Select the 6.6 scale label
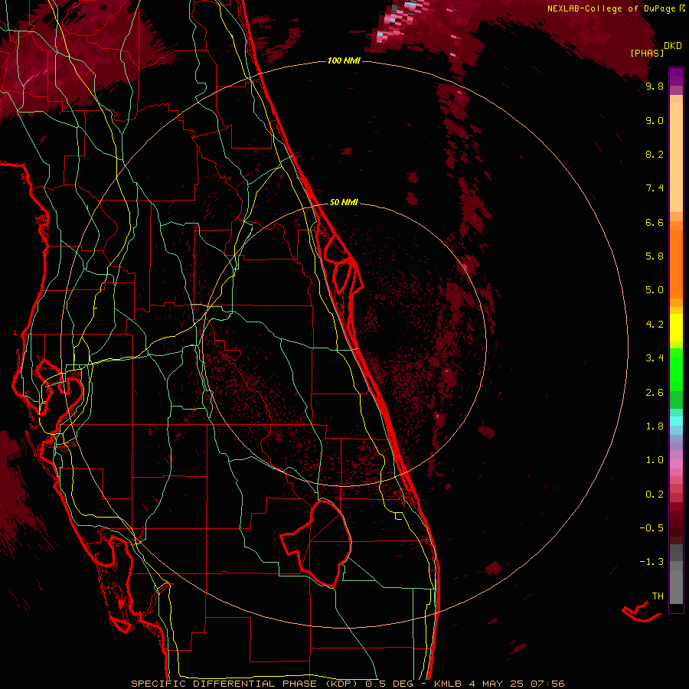689x689 pixels. coord(655,222)
